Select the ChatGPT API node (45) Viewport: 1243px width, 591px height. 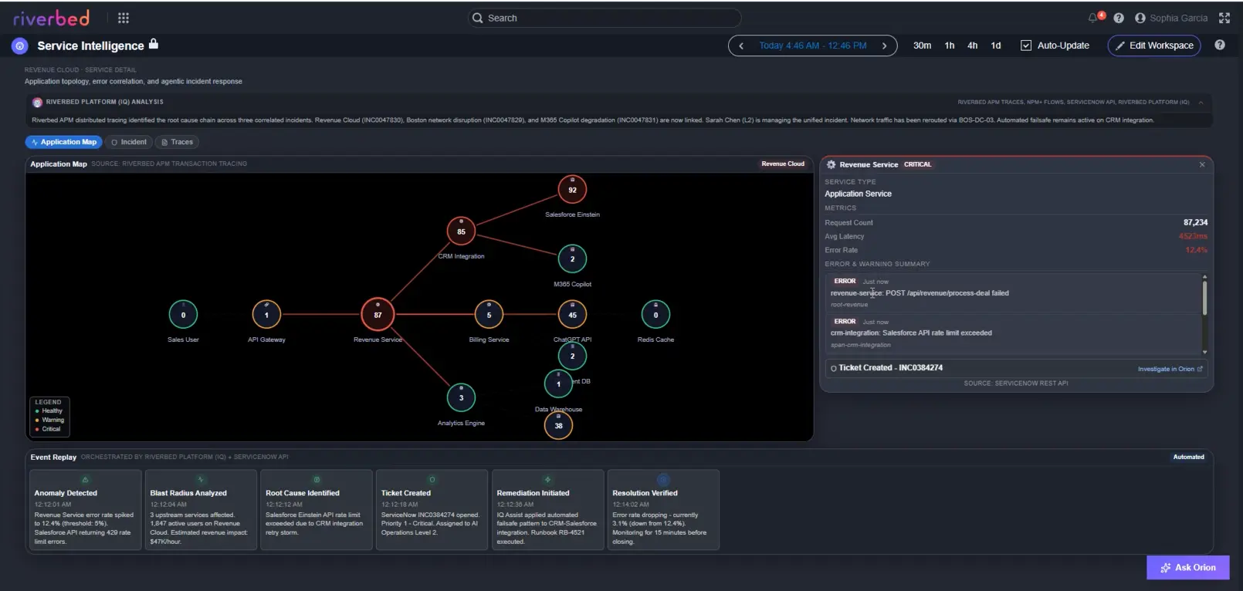pyautogui.click(x=572, y=314)
